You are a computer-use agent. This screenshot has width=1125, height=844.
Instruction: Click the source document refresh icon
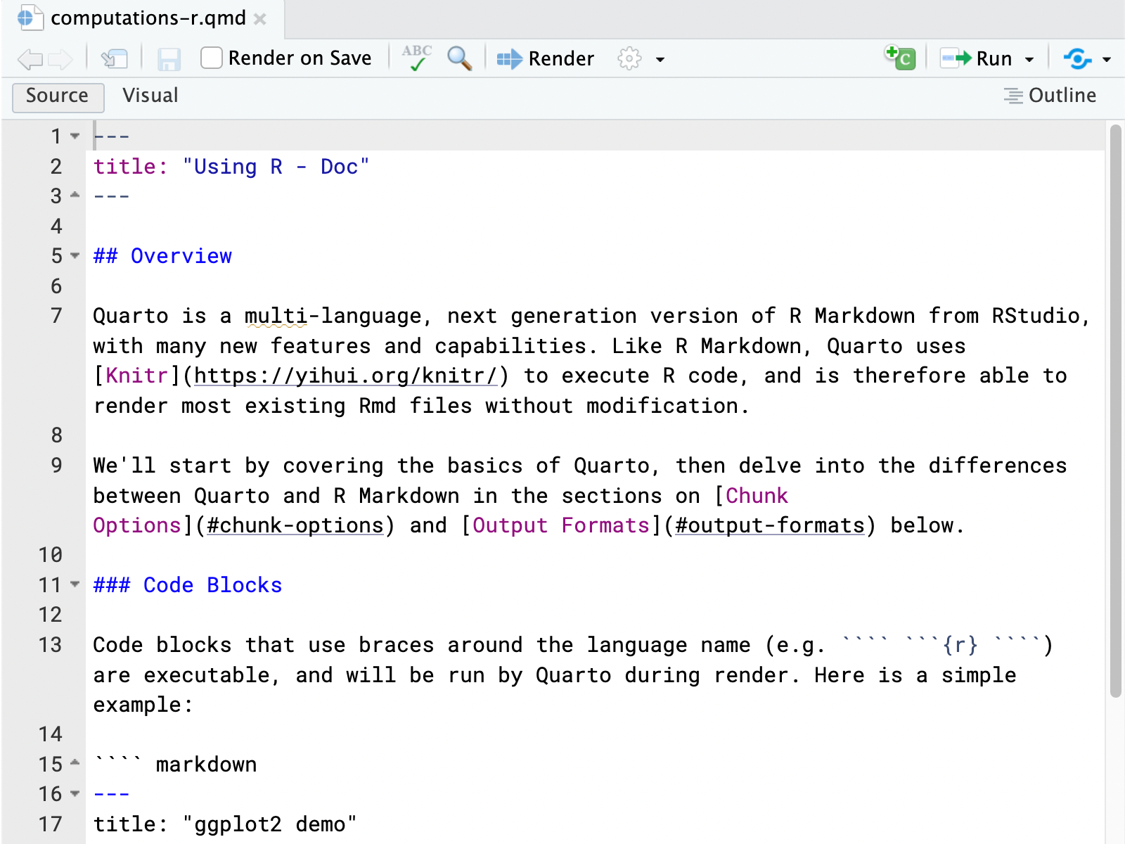(x=1076, y=59)
